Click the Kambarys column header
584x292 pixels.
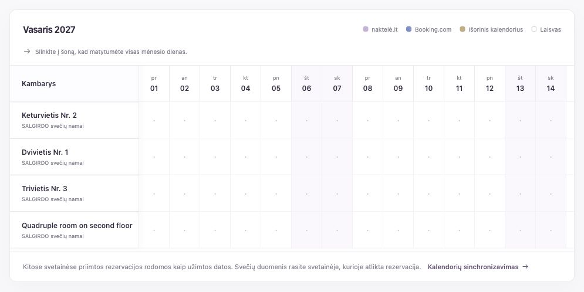[74, 84]
